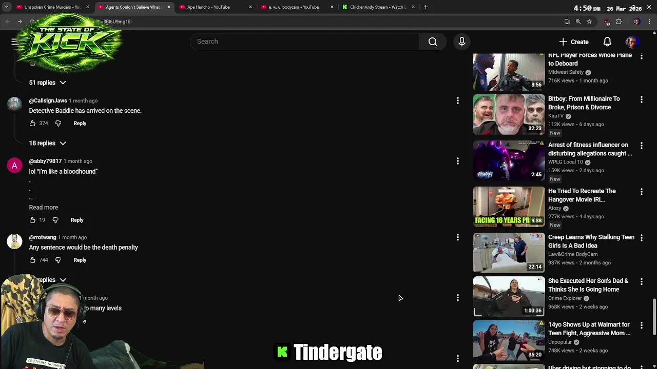Open options menu for abby7817 comment
Image resolution: width=657 pixels, height=369 pixels.
[457, 161]
